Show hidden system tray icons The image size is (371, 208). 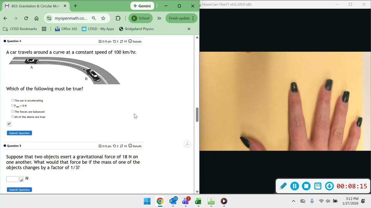tap(293, 201)
